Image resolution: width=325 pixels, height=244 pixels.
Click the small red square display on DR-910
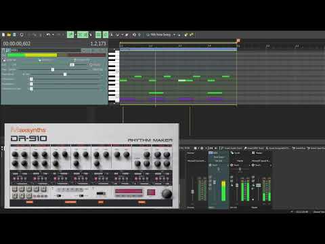pos(151,192)
